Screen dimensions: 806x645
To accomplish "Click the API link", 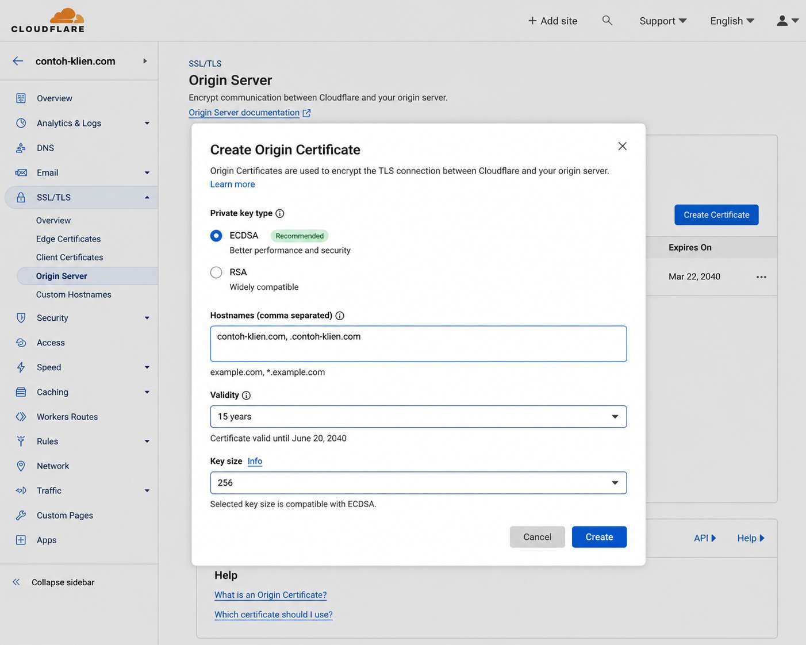I will point(705,538).
